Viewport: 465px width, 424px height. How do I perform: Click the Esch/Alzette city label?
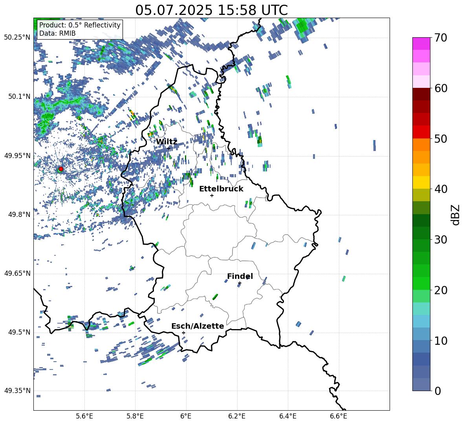click(198, 326)
